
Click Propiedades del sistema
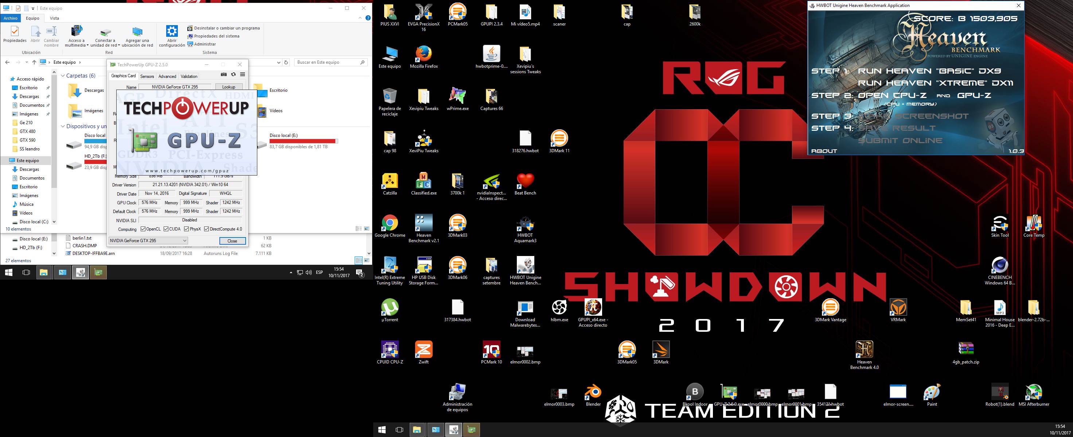[x=213, y=36]
